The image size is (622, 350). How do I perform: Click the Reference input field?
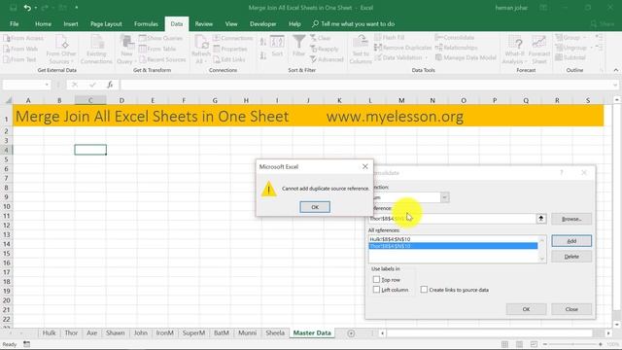453,219
